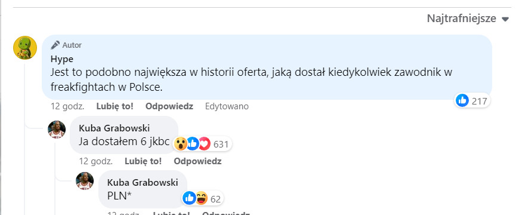Click the Hype author name
The width and height of the screenshot is (522, 215).
click(x=62, y=59)
